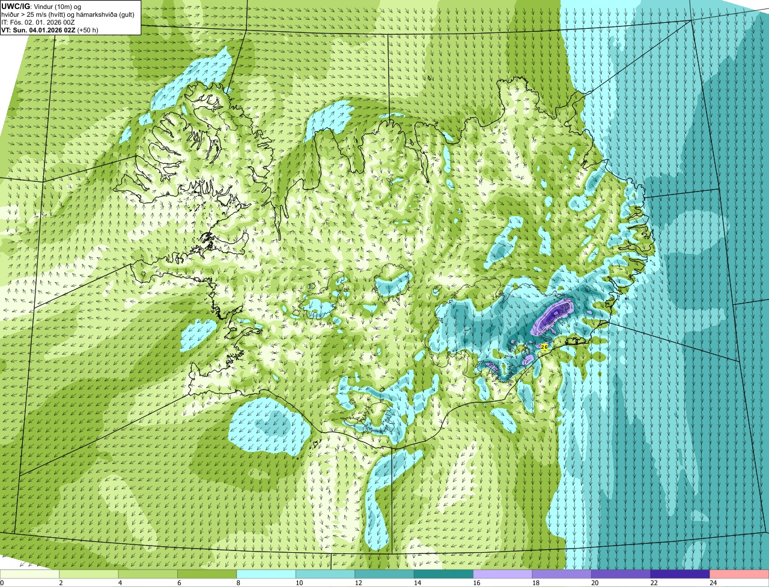Pick the 22–24 m/s dark indigo color segment
Screen dimensions: 769x587
point(680,574)
